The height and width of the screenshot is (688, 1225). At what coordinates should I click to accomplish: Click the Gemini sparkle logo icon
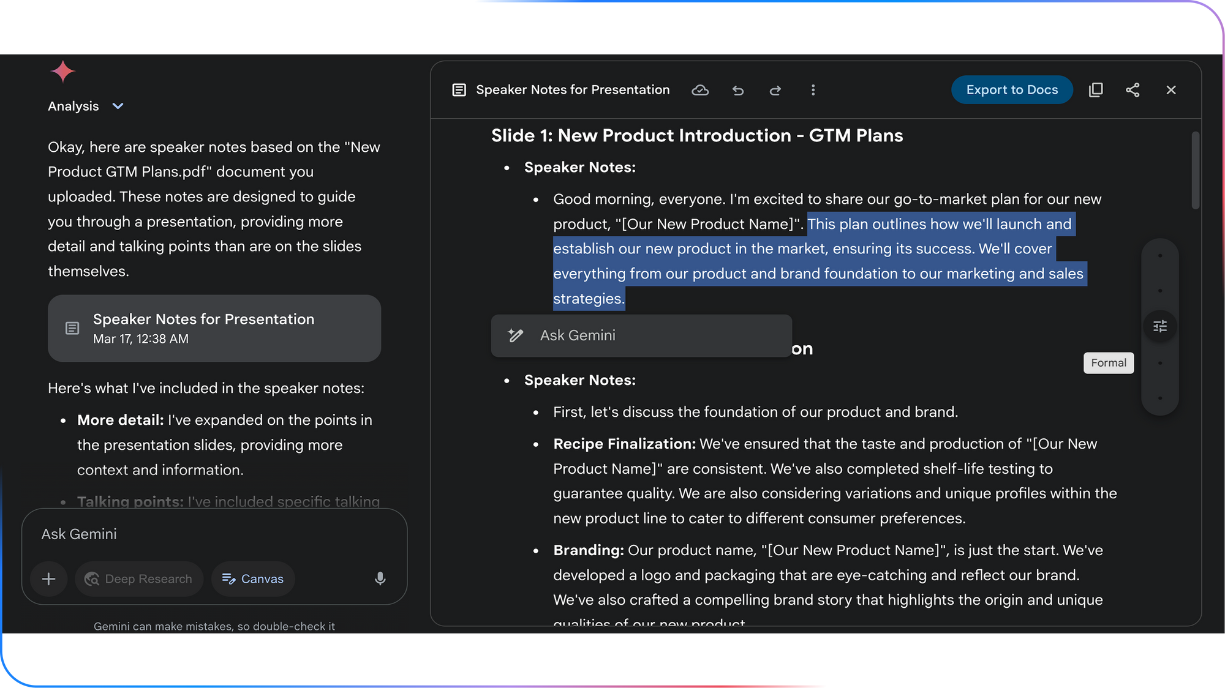[62, 72]
